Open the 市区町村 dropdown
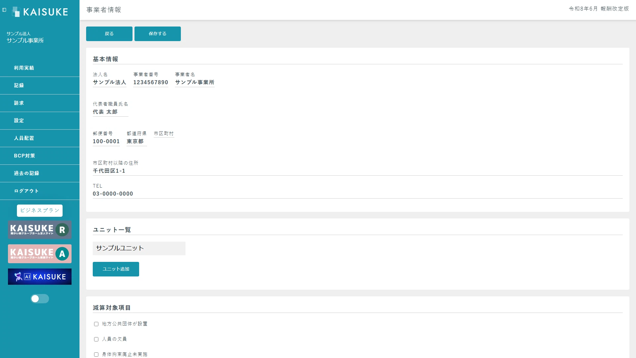 point(164,134)
